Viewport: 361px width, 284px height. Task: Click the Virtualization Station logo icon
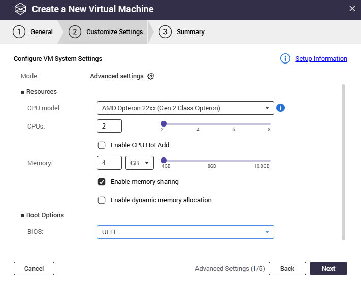pos(20,9)
